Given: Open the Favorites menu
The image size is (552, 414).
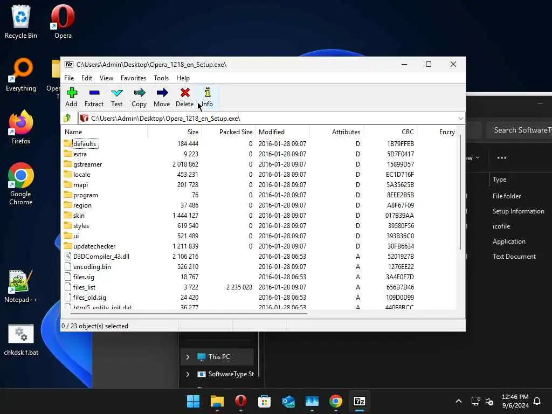Looking at the screenshot, I should tap(133, 78).
